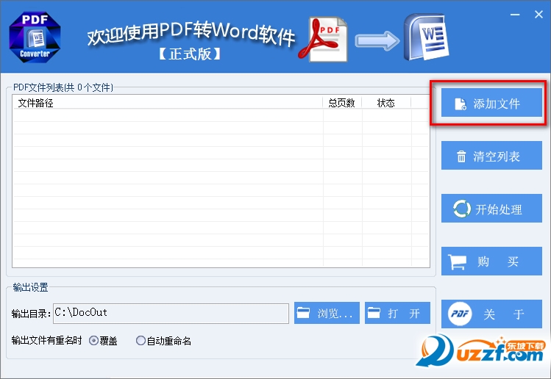
Task: Click the 输出目录 path field C:\DocOut
Action: [171, 313]
